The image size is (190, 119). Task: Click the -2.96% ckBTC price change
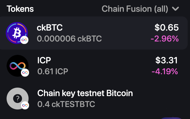click(x=164, y=39)
